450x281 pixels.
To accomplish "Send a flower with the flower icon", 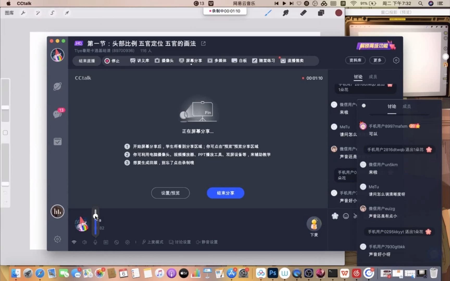I will (335, 216).
